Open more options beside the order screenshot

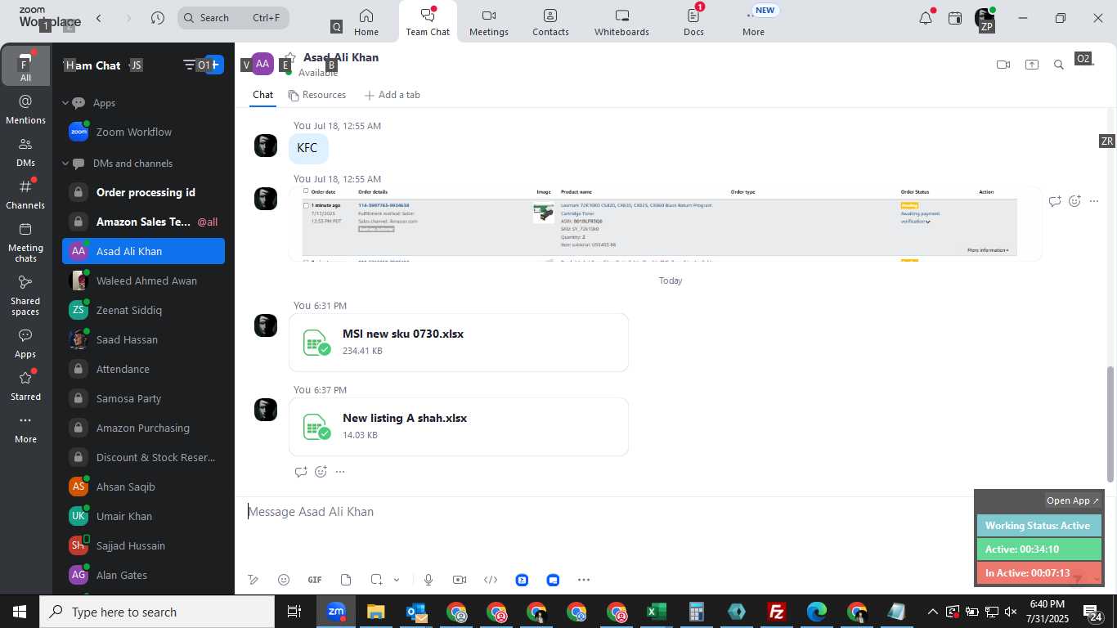coord(1094,200)
